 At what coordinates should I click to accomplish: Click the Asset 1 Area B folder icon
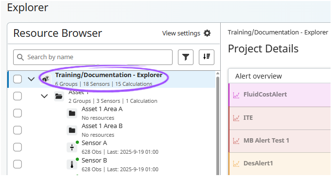pos(72,130)
